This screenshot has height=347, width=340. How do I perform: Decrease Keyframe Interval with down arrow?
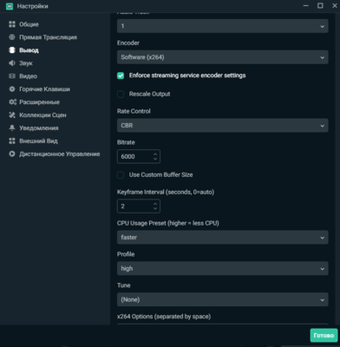pos(155,209)
